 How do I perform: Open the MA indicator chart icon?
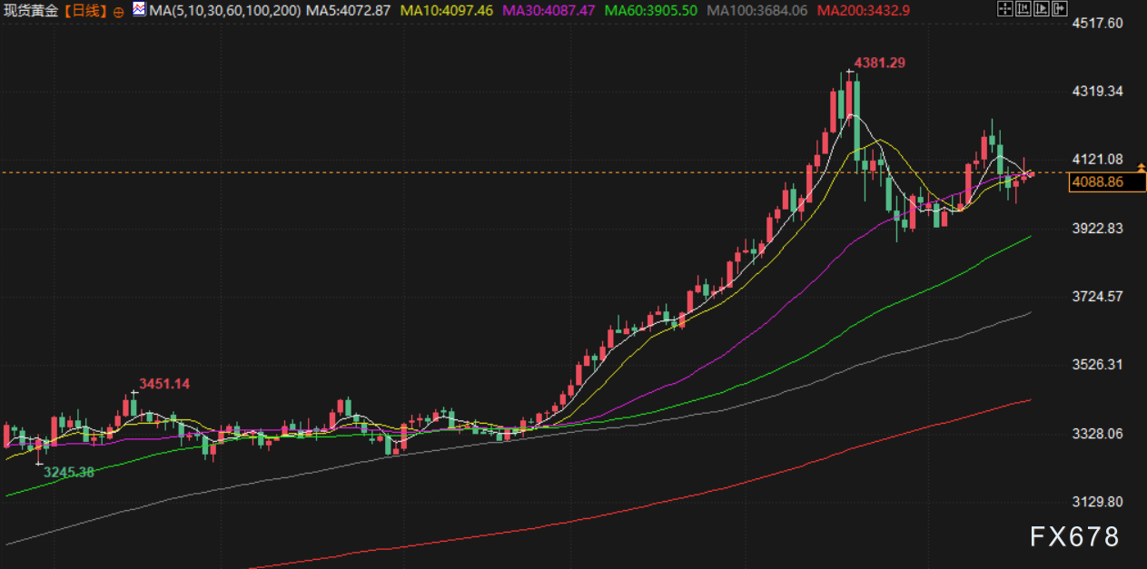click(138, 10)
